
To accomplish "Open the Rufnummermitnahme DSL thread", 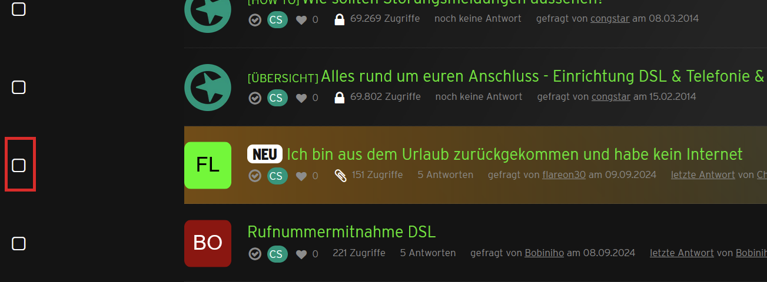I will [x=341, y=231].
